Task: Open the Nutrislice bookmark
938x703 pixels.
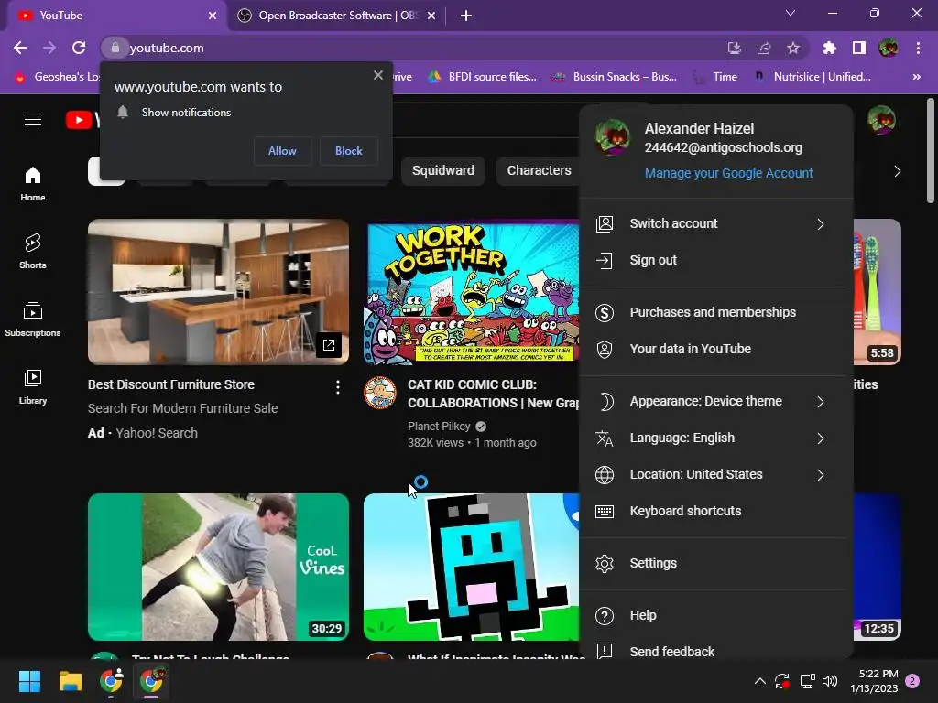Action: point(812,77)
